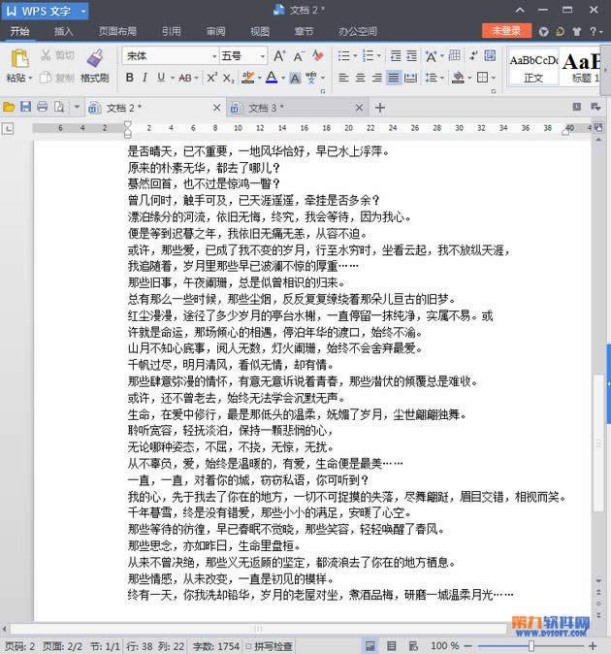Click the vertical scrollbar thumb

tap(598, 442)
